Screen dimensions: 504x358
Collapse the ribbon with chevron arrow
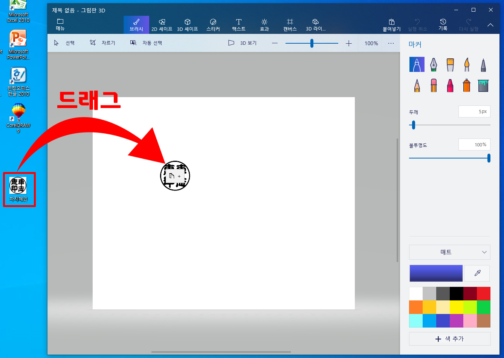coord(490,25)
